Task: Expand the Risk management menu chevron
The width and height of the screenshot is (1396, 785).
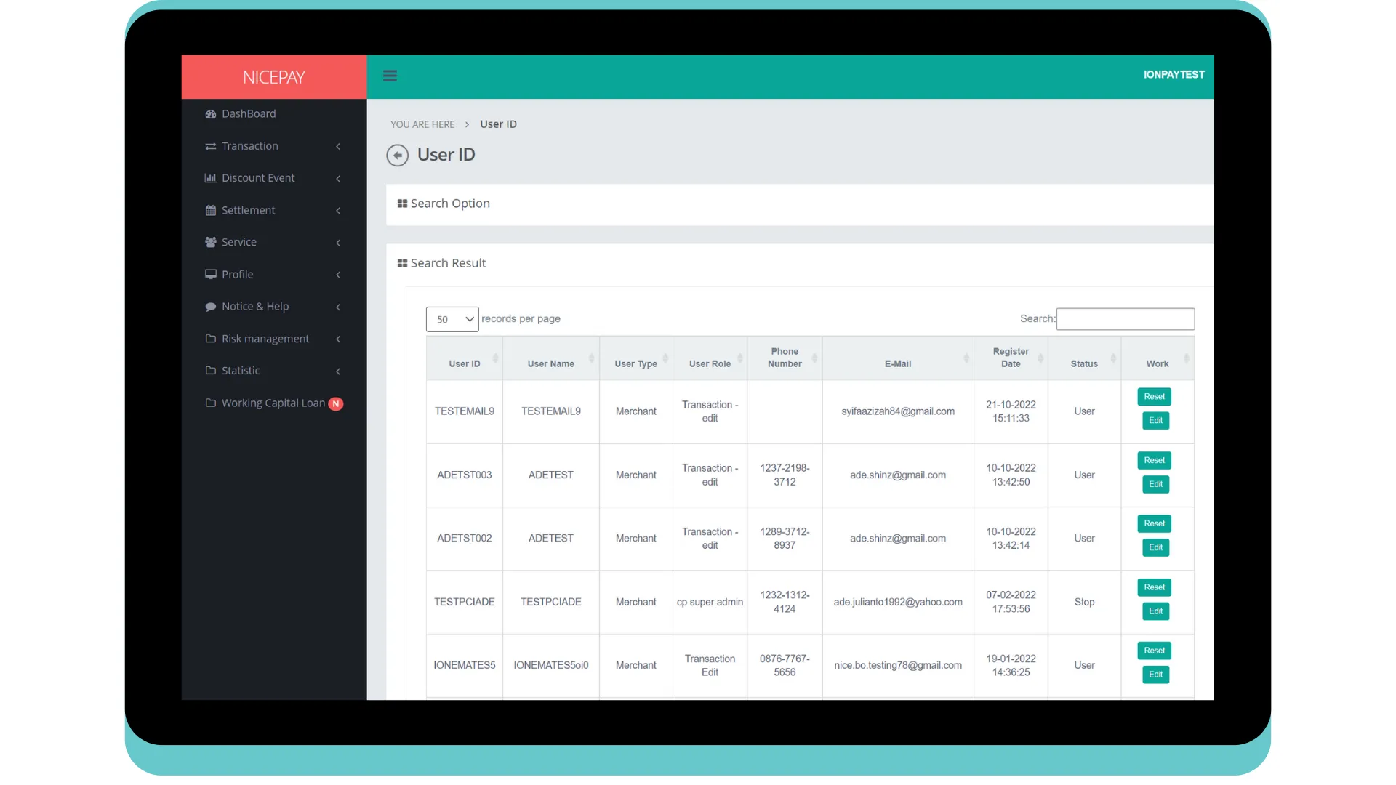Action: [338, 339]
